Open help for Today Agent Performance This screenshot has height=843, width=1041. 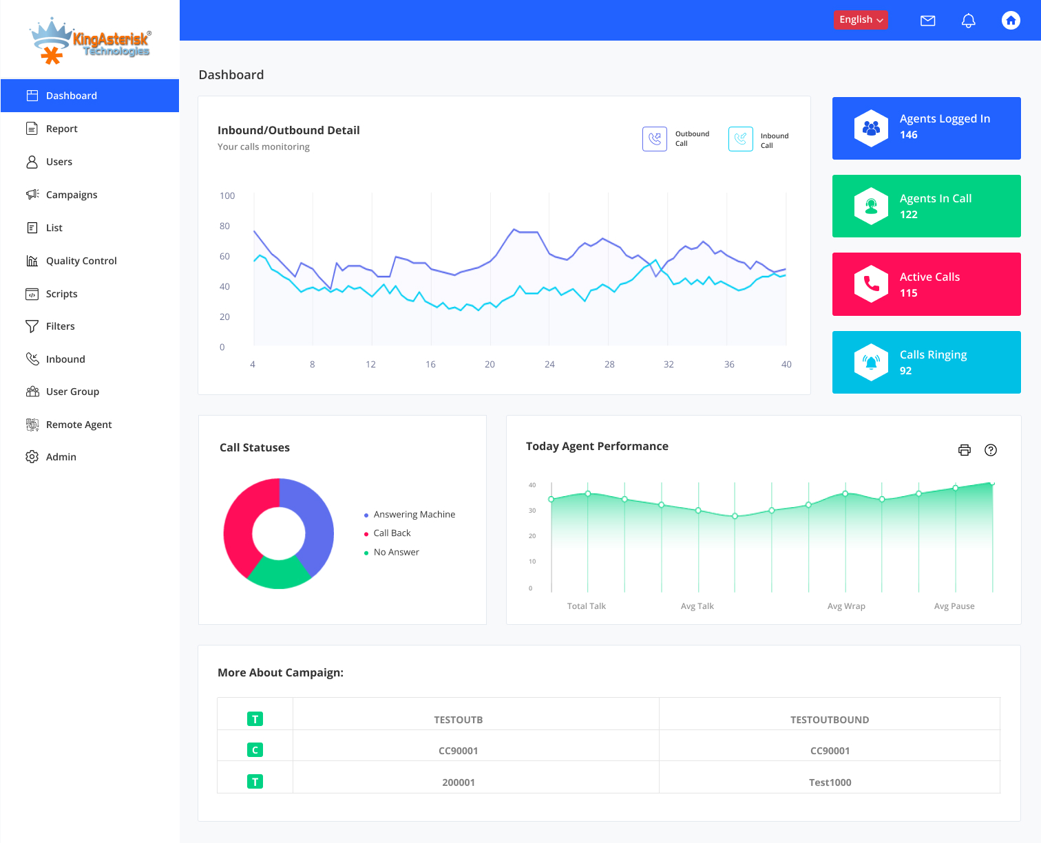[x=991, y=450]
